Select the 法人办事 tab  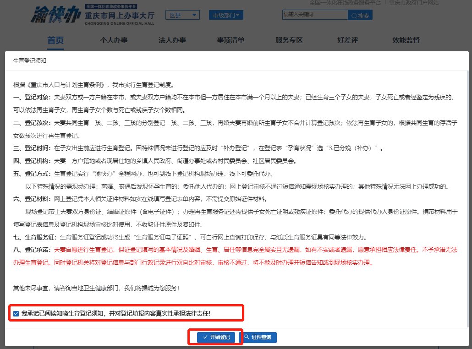click(x=172, y=40)
